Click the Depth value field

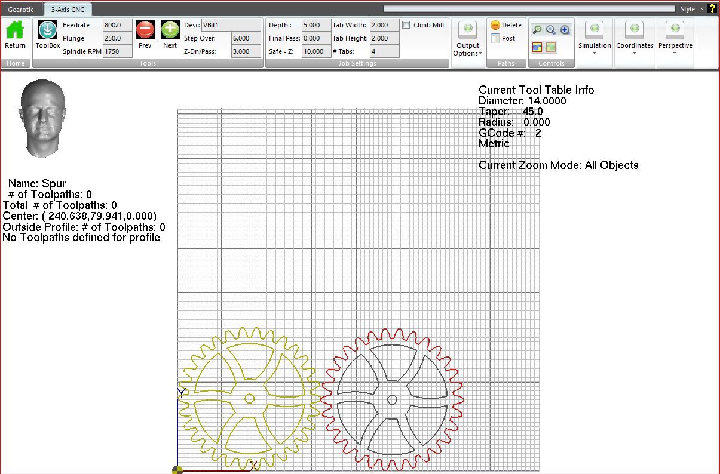[317, 25]
